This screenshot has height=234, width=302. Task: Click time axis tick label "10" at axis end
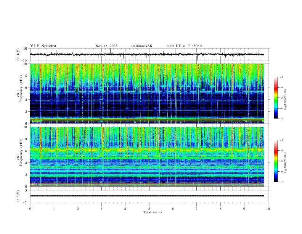tap(268, 209)
